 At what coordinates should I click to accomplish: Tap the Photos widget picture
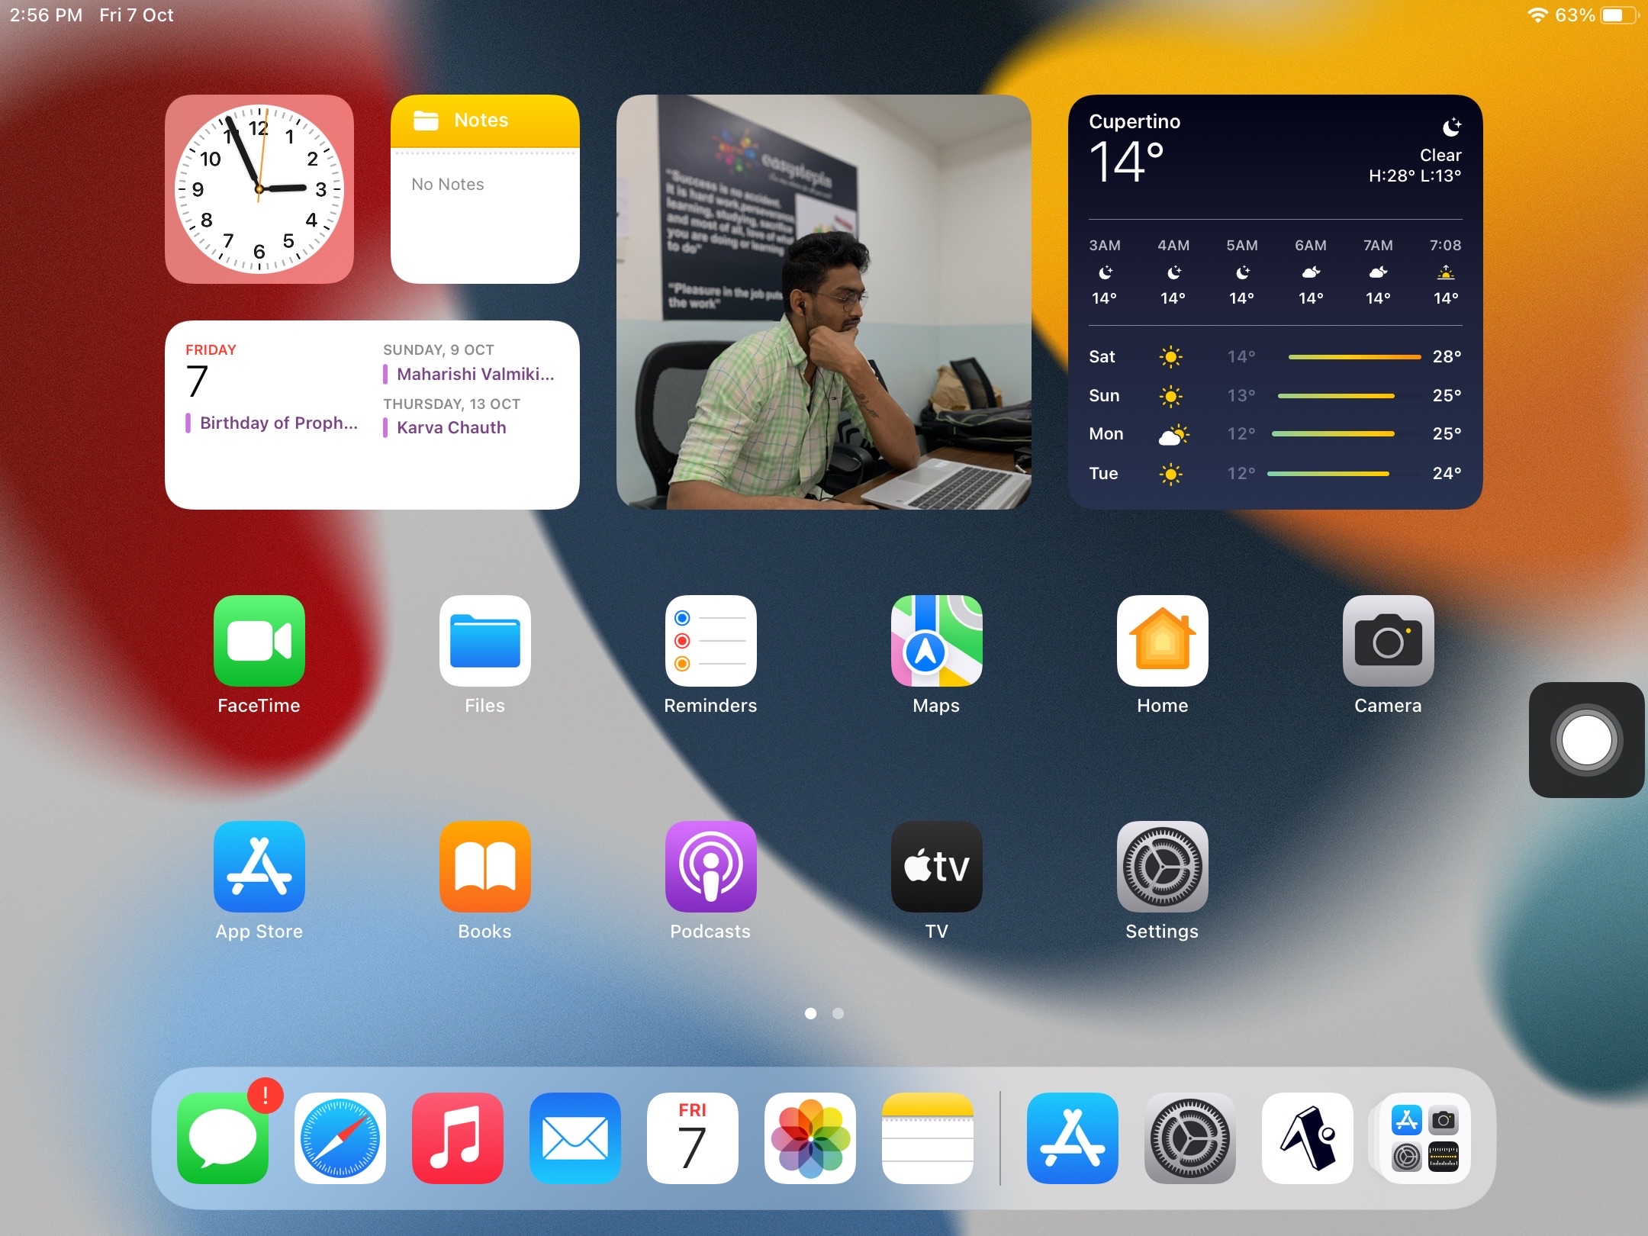point(824,302)
